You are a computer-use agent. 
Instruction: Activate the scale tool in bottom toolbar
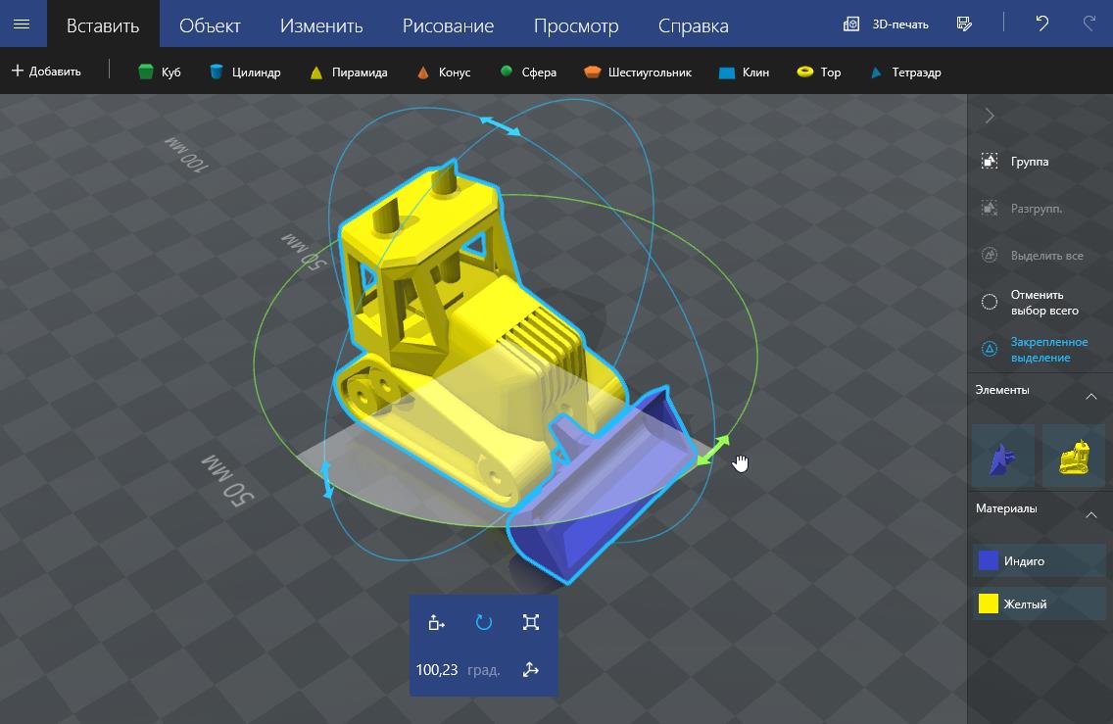pyautogui.click(x=531, y=622)
